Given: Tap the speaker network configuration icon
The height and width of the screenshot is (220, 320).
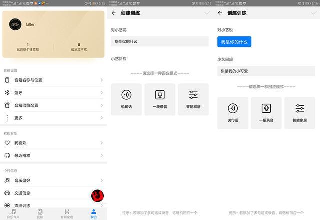Looking at the screenshot, I should coord(7,105).
